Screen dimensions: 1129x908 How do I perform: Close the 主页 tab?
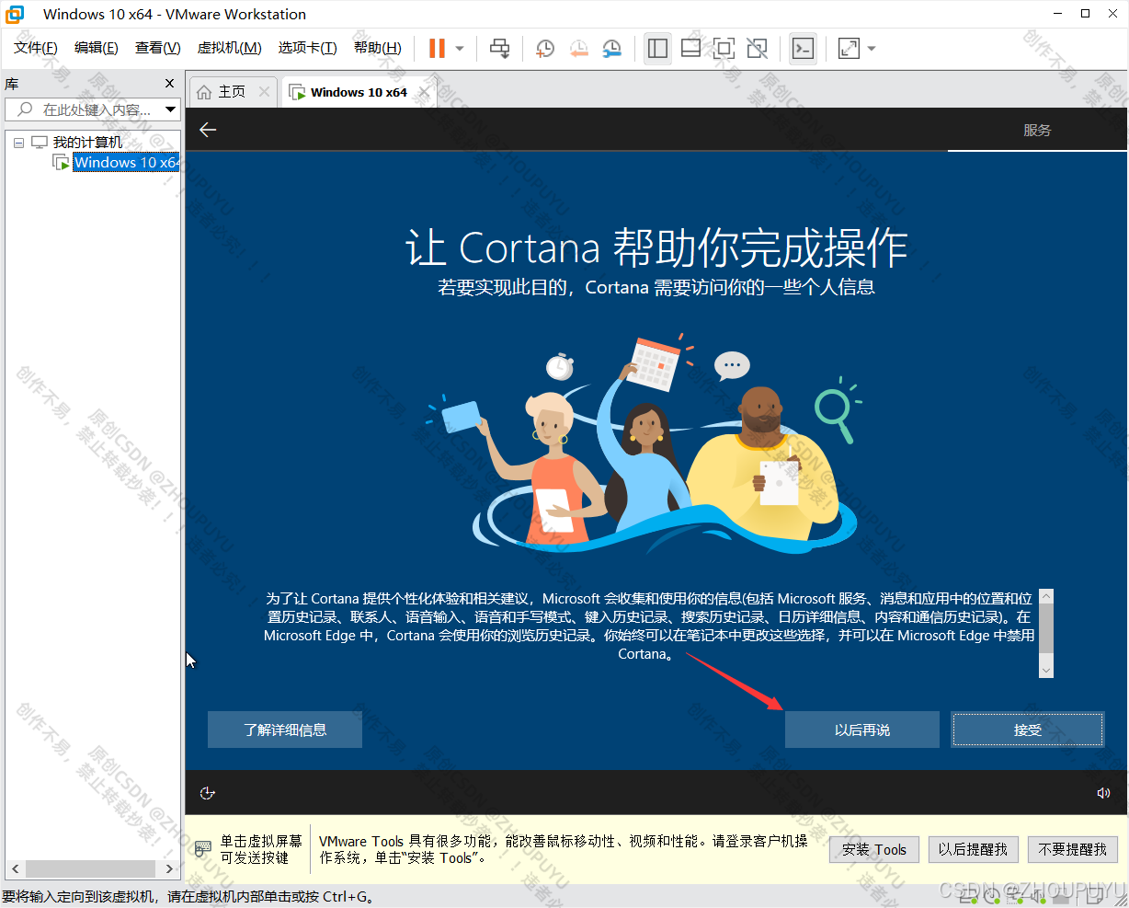[265, 92]
